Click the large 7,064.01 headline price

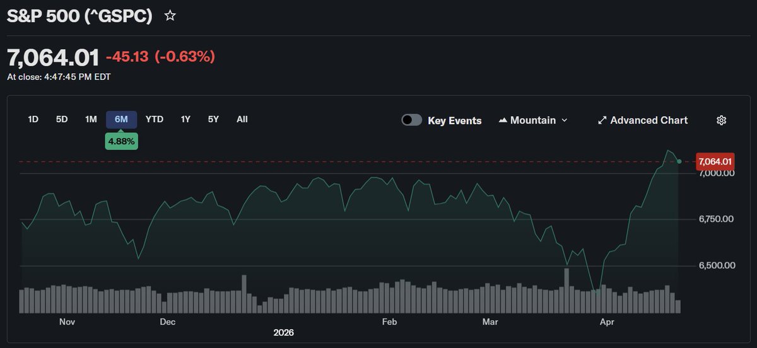(x=53, y=57)
